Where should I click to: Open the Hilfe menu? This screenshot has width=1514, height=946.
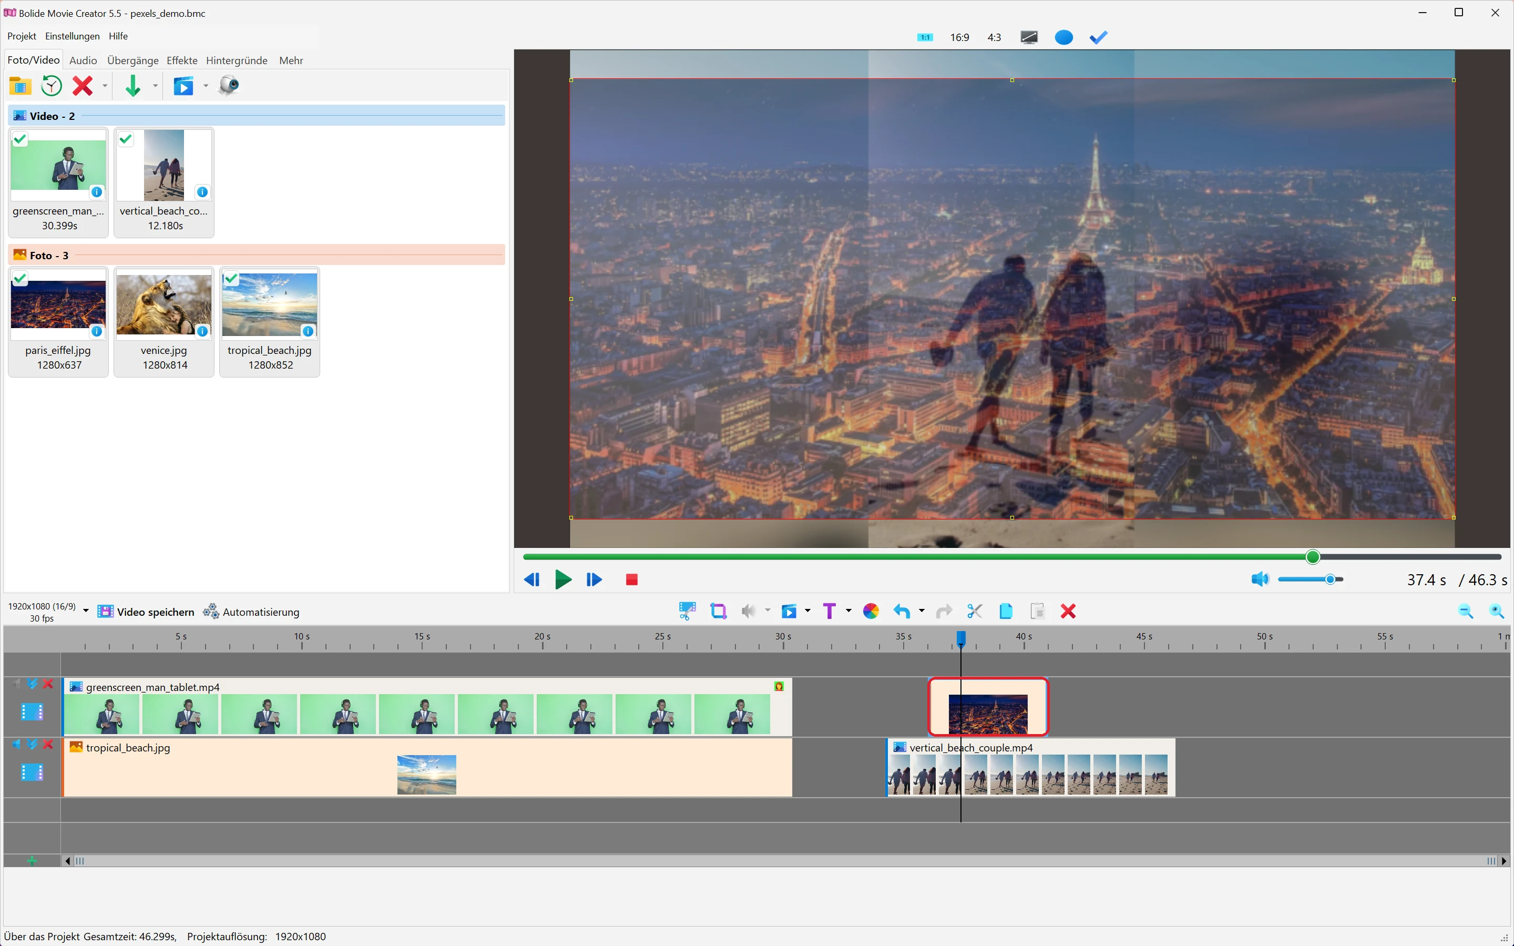pos(118,36)
